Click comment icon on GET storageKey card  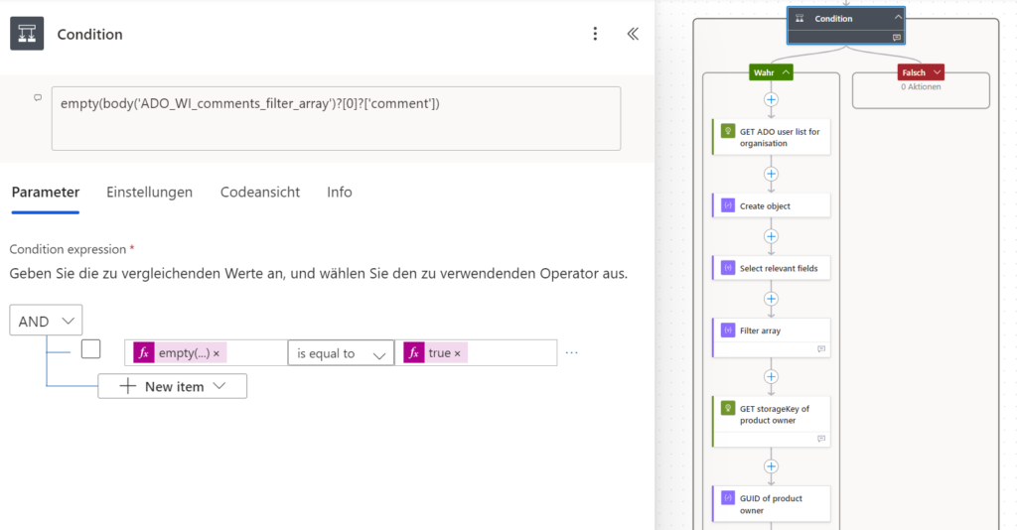click(x=821, y=439)
